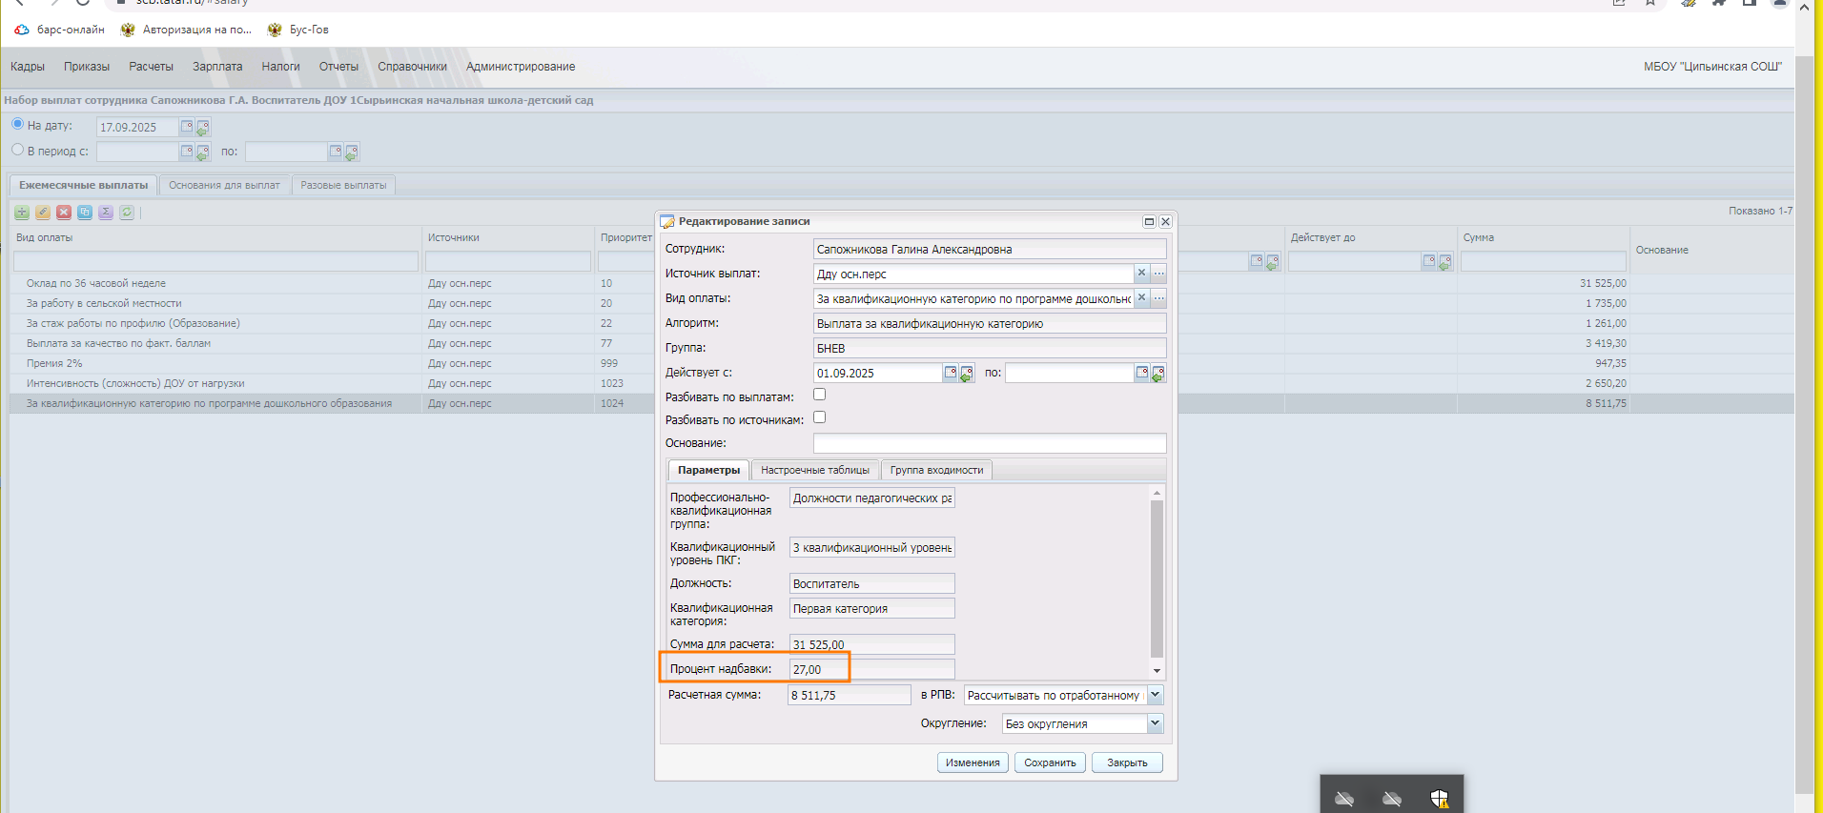1823x813 pixels.
Task: Click the pencil Edit record toolbar icon
Action: tap(43, 213)
